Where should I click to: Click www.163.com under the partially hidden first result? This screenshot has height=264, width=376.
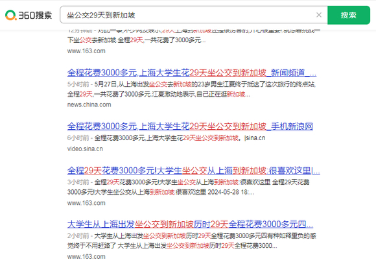click(x=86, y=51)
